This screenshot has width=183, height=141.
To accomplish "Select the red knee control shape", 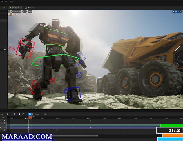I will point(53,81).
